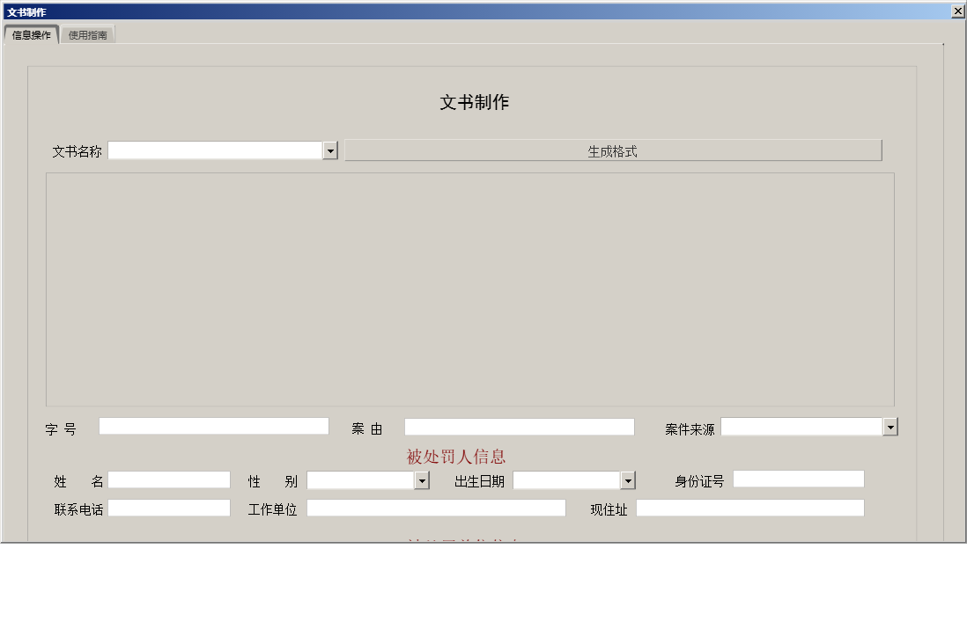Click inside the 案由 text box

518,426
